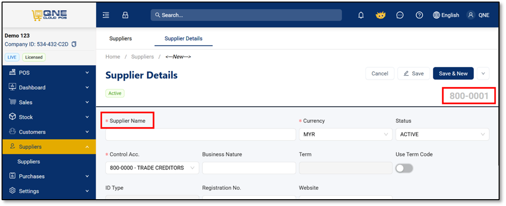Open the notifications bell
The width and height of the screenshot is (506, 206).
pos(361,15)
